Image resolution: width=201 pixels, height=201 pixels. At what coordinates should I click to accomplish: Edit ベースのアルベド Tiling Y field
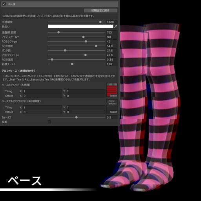click(x=86, y=91)
